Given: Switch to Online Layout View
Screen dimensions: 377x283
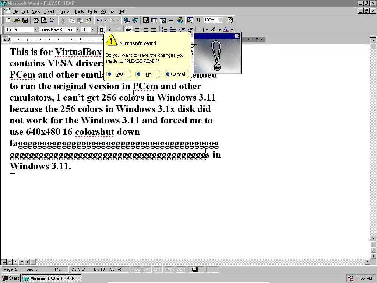Looking at the screenshot, I should (x=10, y=262).
